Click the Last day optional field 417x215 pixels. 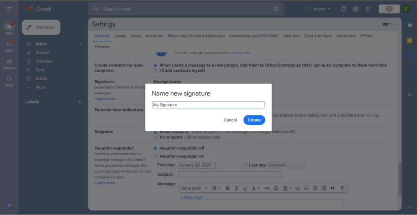[x=286, y=165]
